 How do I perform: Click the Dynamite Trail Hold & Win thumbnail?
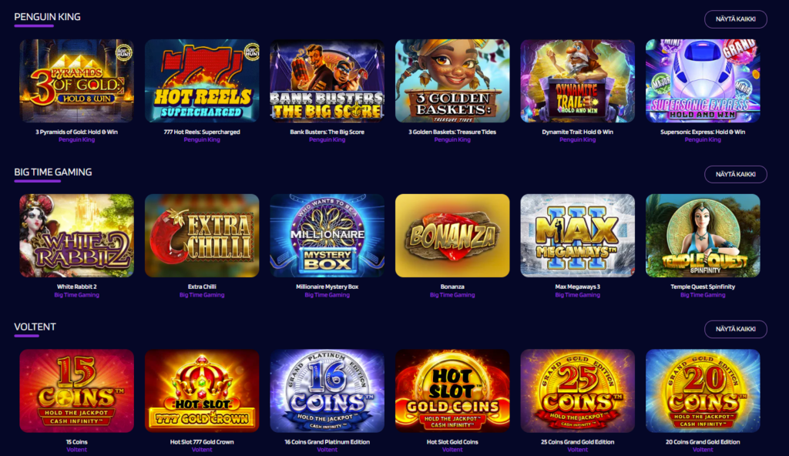coord(578,81)
